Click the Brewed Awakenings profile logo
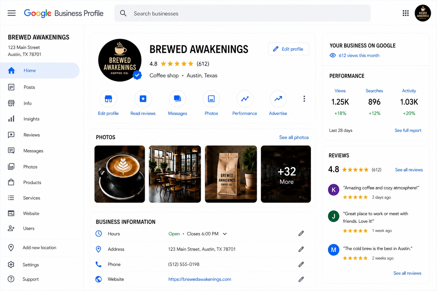 pos(120,60)
